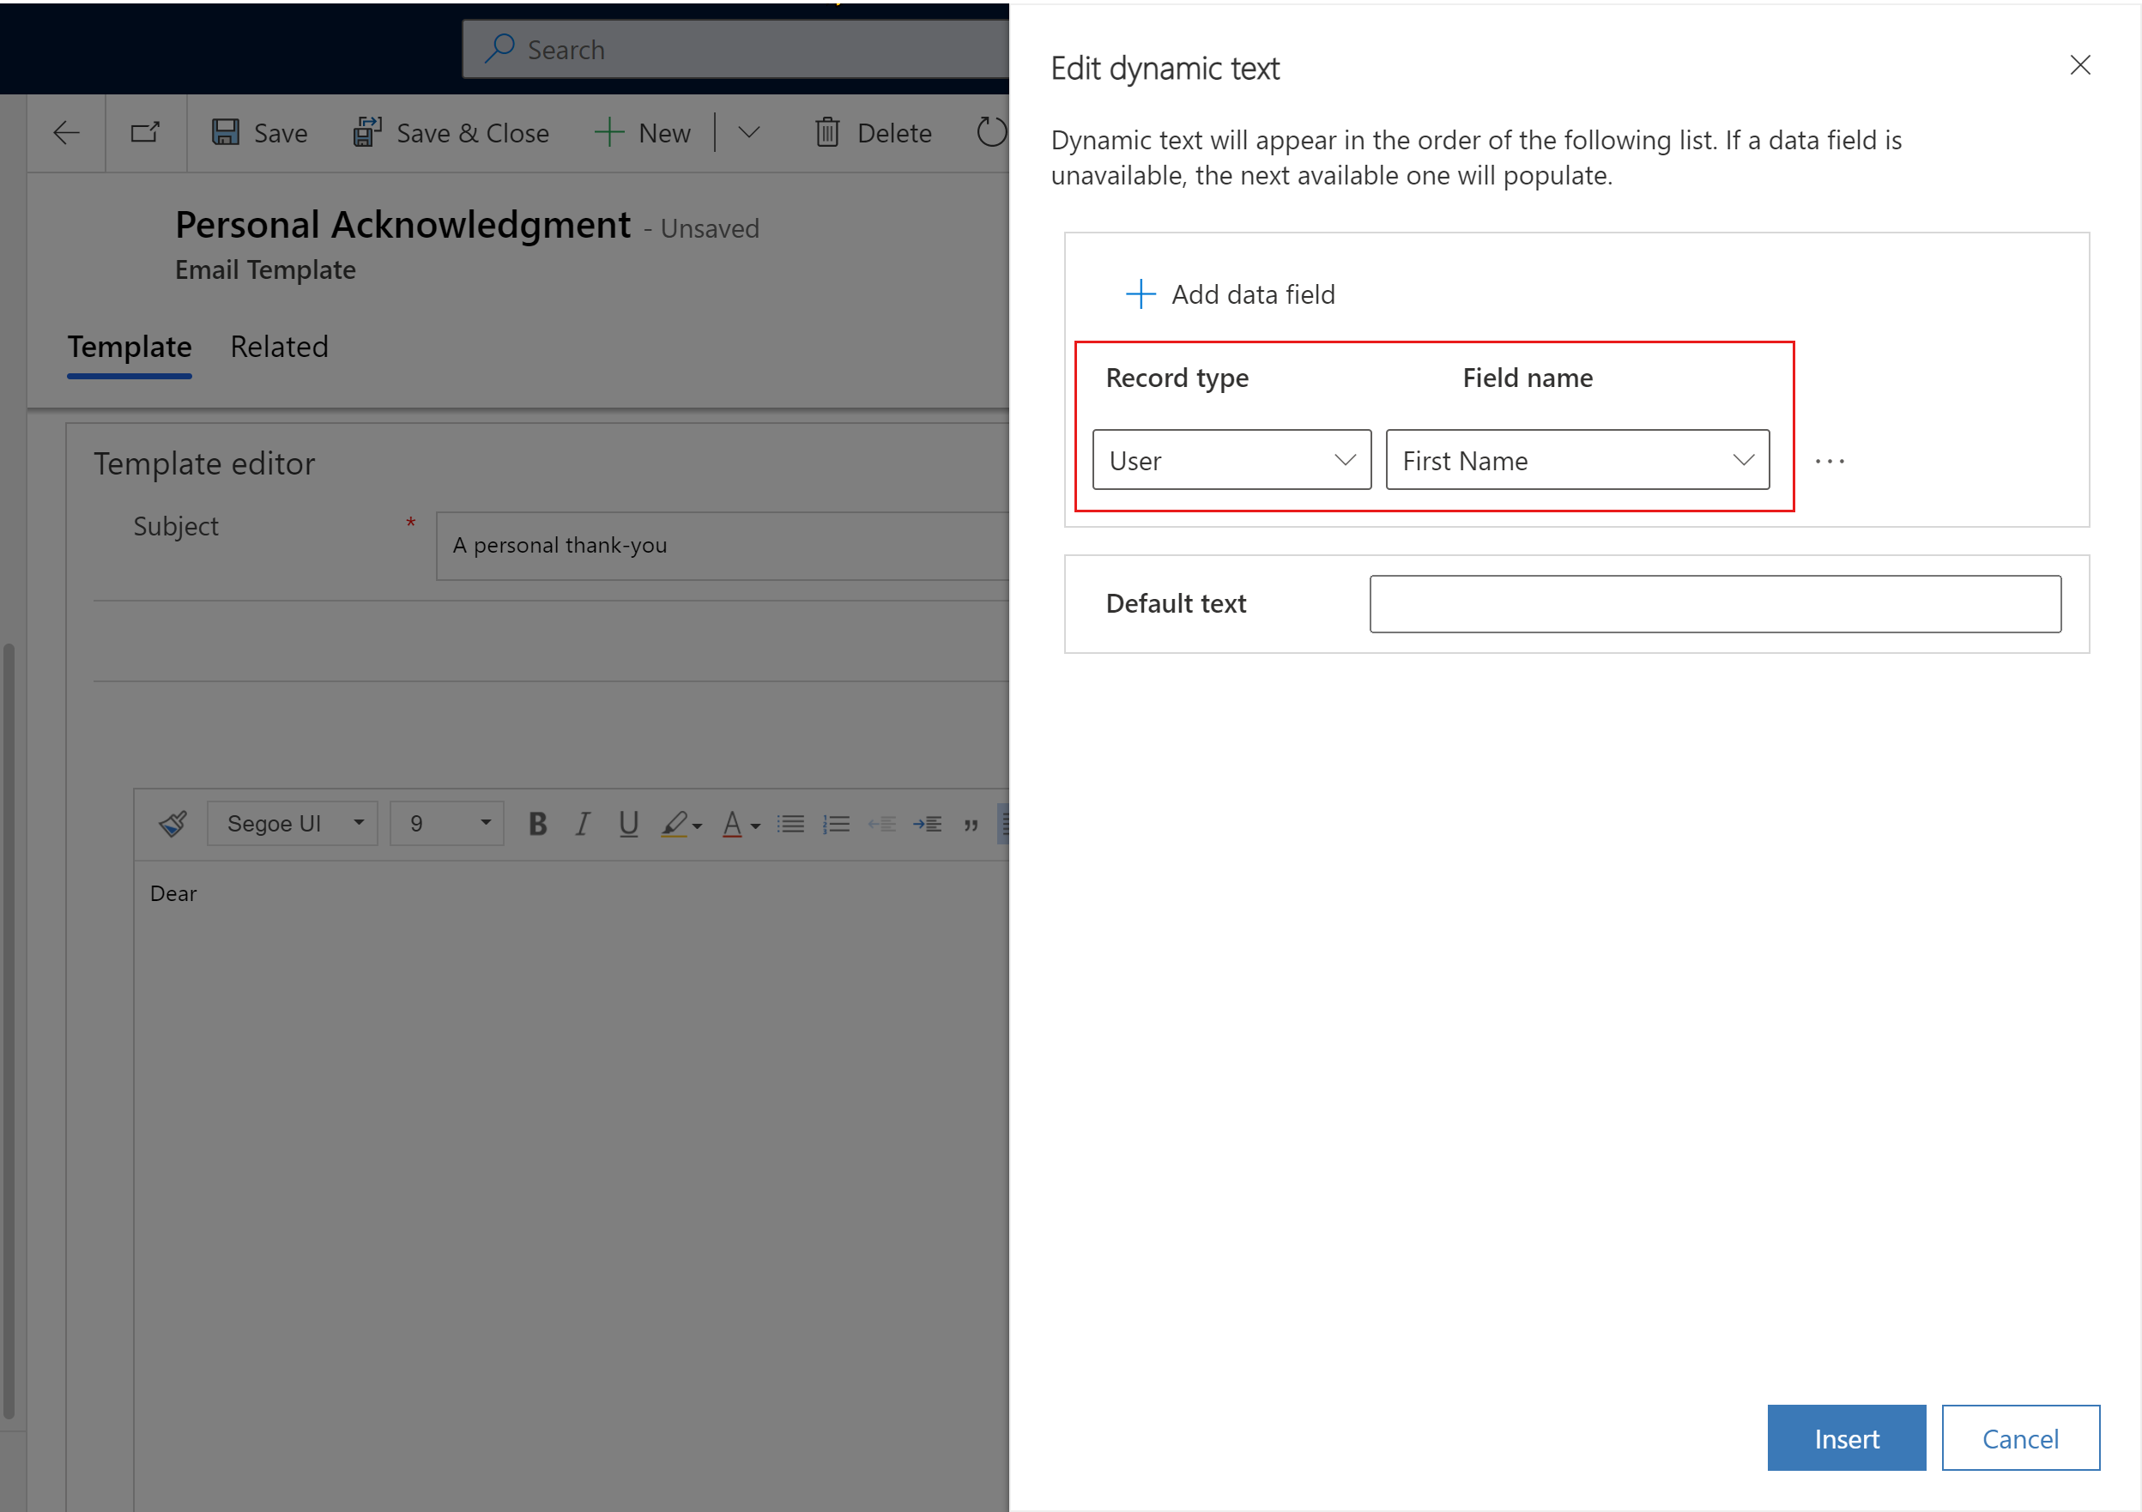Click the back navigation arrow
Viewport: 2142px width, 1512px height.
click(x=62, y=132)
